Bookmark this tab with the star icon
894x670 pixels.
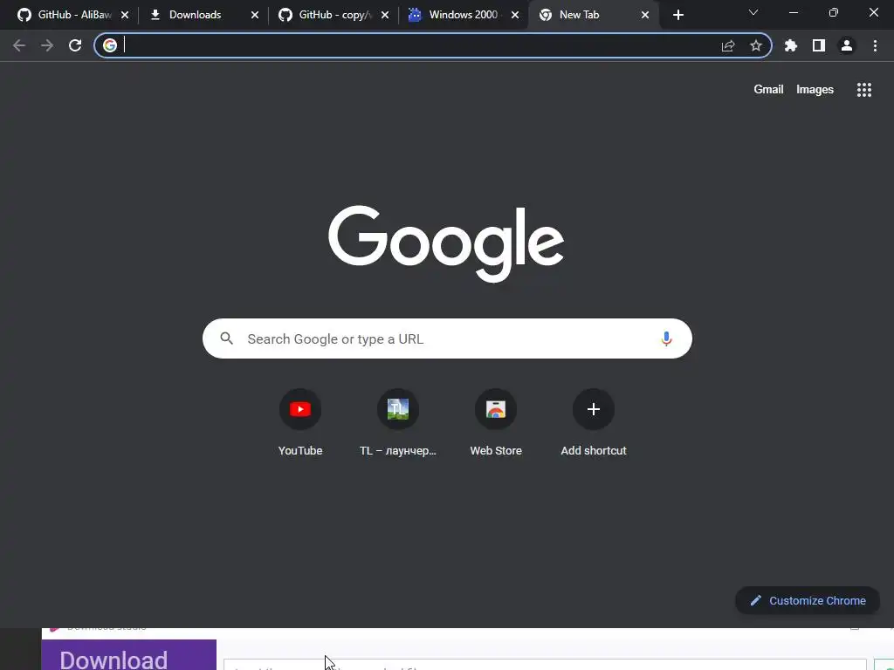tap(756, 45)
